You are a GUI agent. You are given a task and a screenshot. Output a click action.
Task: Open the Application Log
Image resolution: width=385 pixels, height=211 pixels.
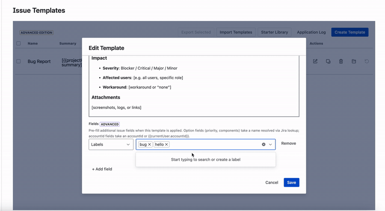tap(311, 32)
